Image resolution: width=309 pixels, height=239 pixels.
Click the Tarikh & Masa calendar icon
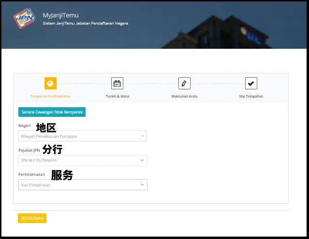(x=117, y=84)
